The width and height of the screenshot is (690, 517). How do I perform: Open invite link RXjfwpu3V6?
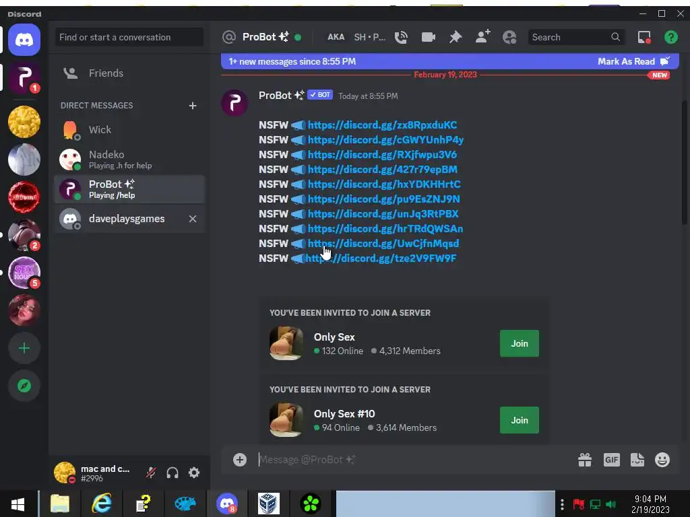(x=382, y=155)
